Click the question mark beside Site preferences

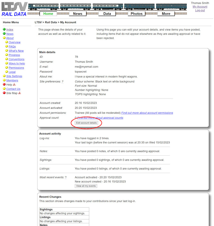(x=62, y=81)
